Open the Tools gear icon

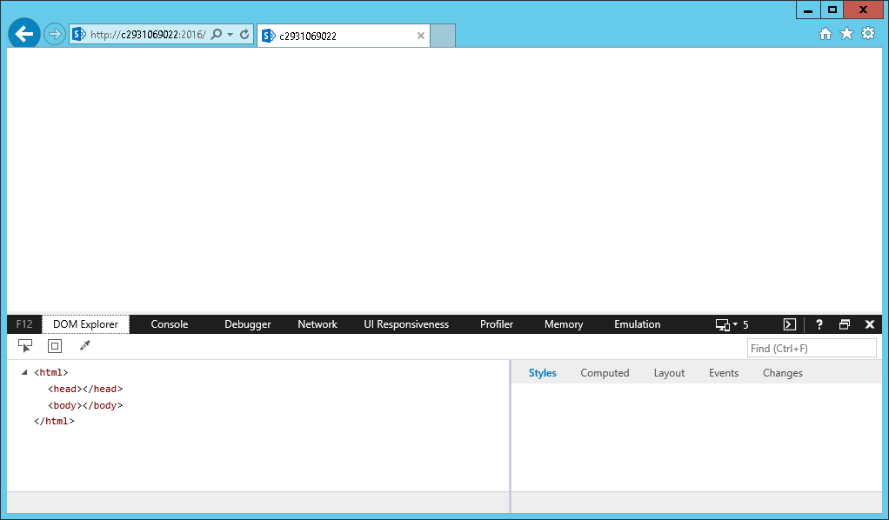(x=867, y=34)
